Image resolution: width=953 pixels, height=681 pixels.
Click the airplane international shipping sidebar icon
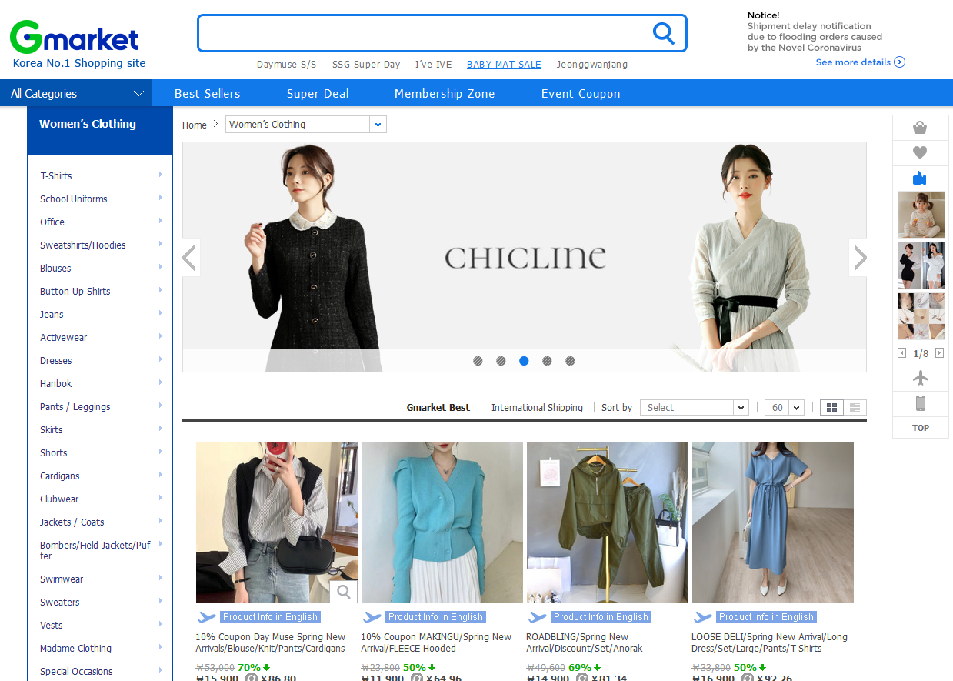coord(920,378)
